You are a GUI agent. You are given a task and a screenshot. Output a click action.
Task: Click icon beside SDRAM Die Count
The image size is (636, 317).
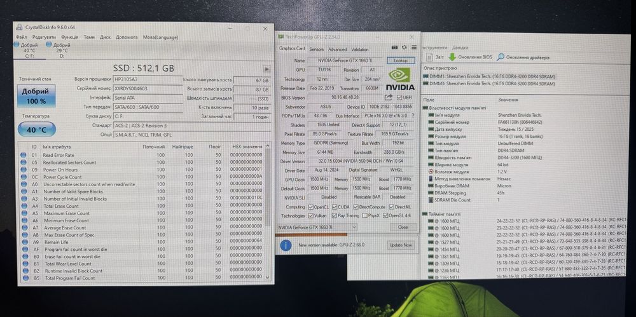(431, 200)
